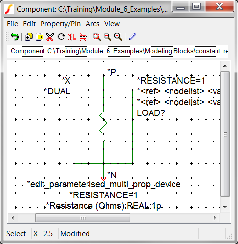Select the *P pin at the symbol top
This screenshot has height=244, width=238.
click(103, 75)
